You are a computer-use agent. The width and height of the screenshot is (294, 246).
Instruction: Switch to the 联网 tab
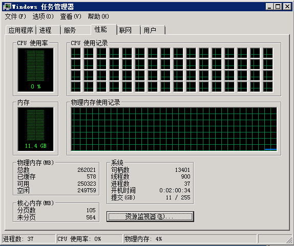(129, 30)
